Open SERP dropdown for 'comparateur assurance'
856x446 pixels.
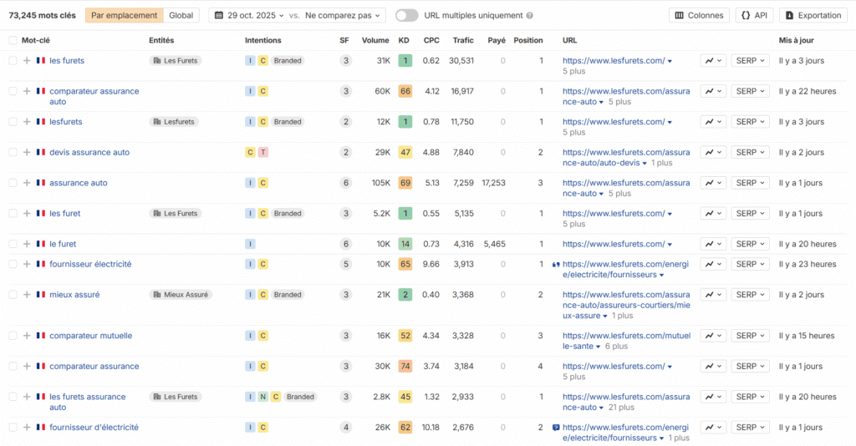[750, 366]
